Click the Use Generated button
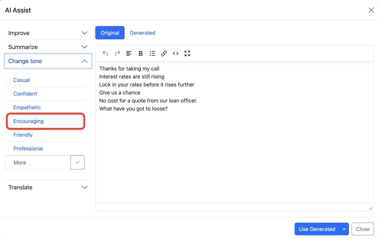This screenshot has width=379, height=240. point(317,229)
